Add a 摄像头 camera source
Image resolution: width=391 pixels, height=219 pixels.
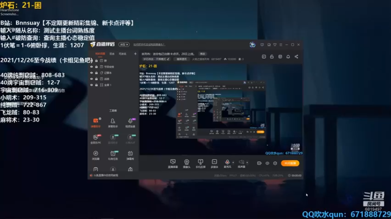point(187,164)
